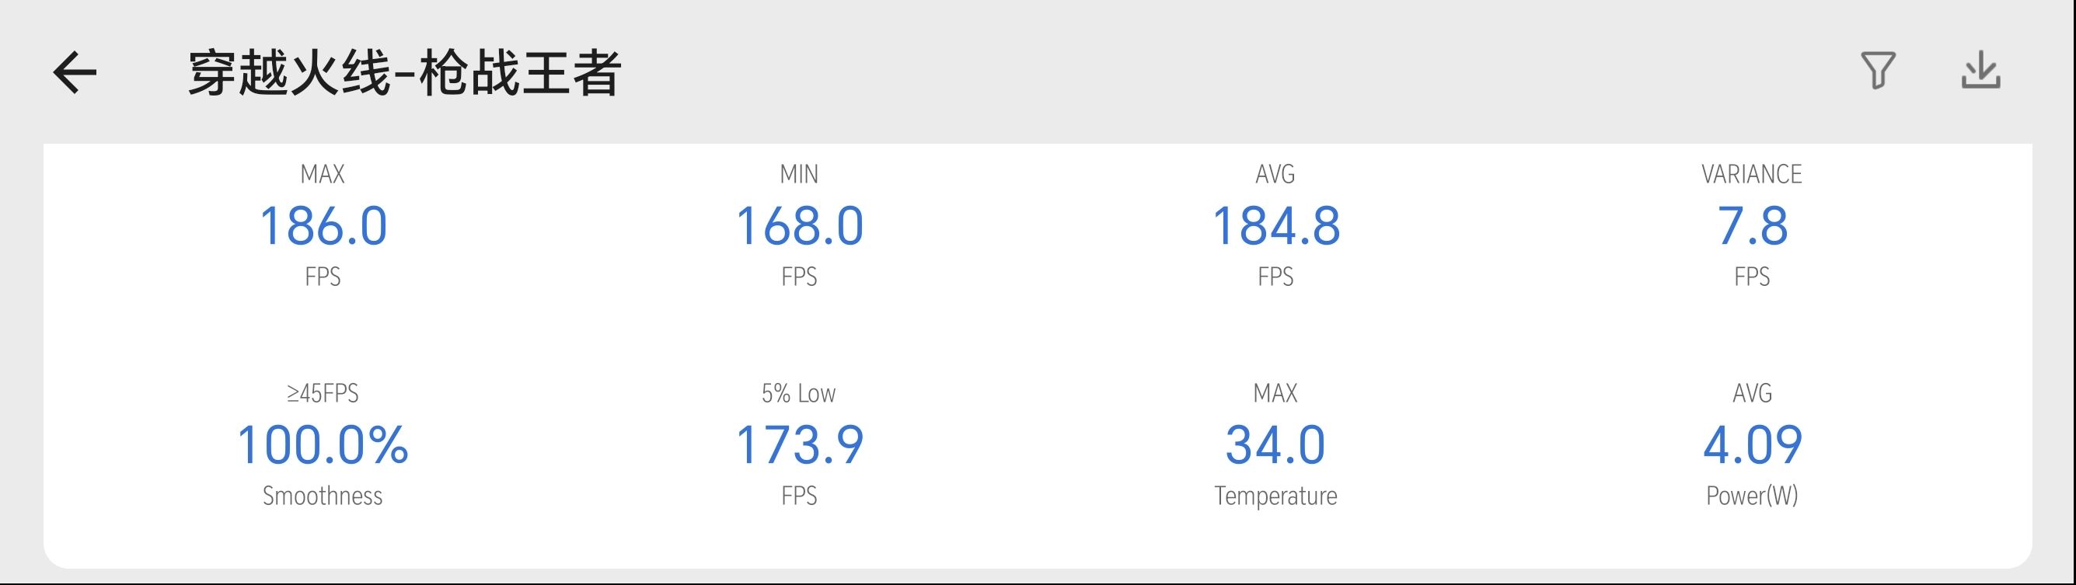Tap the back arrow icon
Image resolution: width=2076 pixels, height=585 pixels.
pyautogui.click(x=75, y=72)
